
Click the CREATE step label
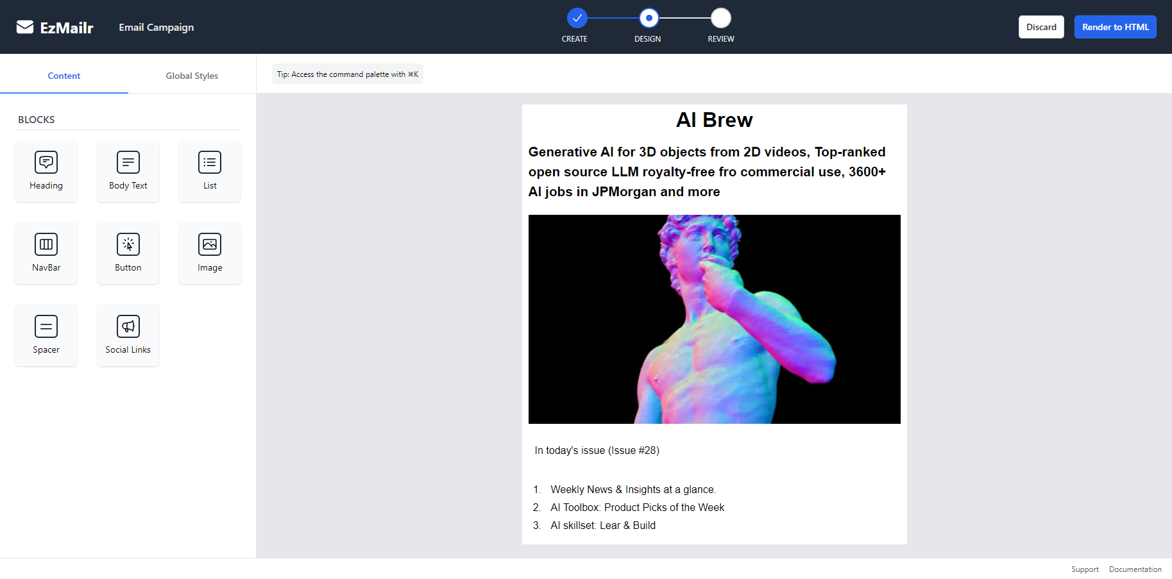point(575,39)
